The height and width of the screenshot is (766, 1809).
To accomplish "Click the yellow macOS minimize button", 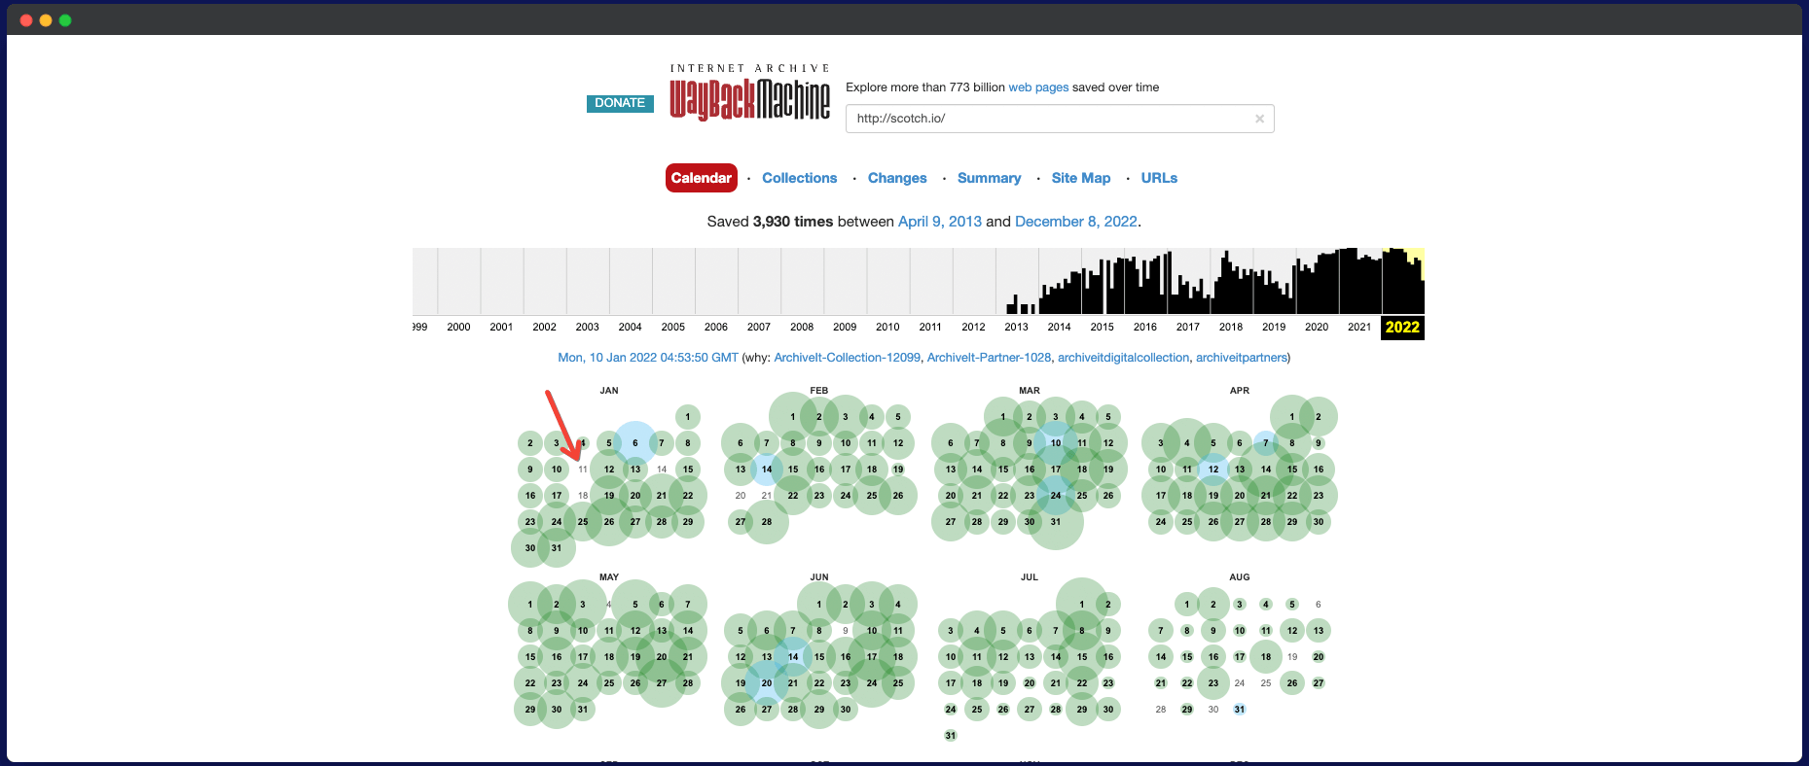I will (x=46, y=20).
